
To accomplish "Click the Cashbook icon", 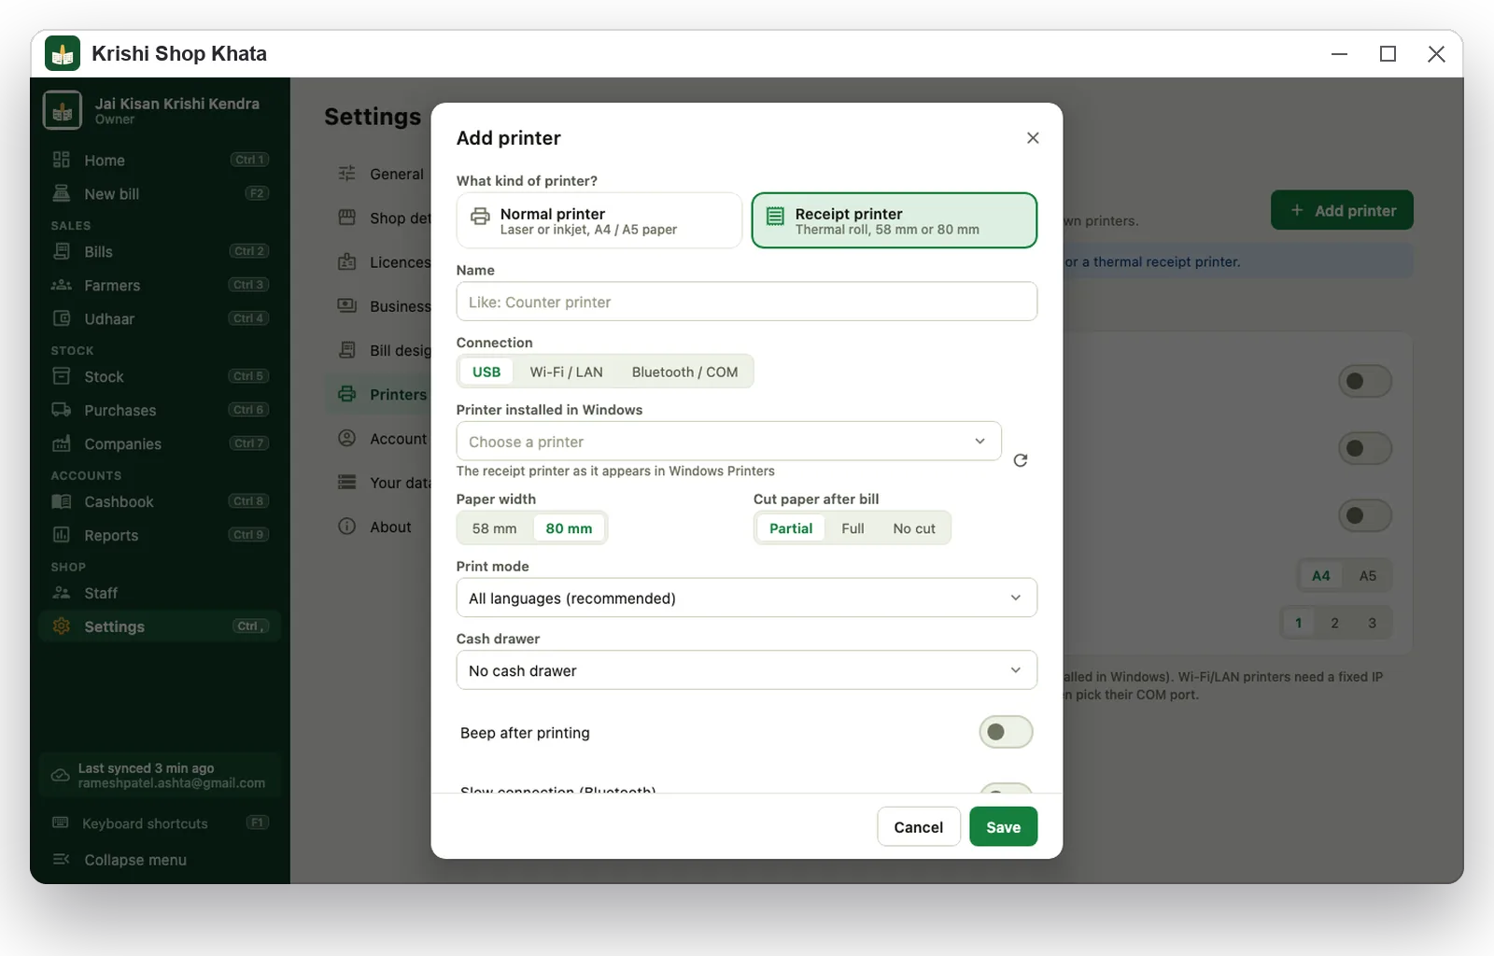I will [62, 501].
